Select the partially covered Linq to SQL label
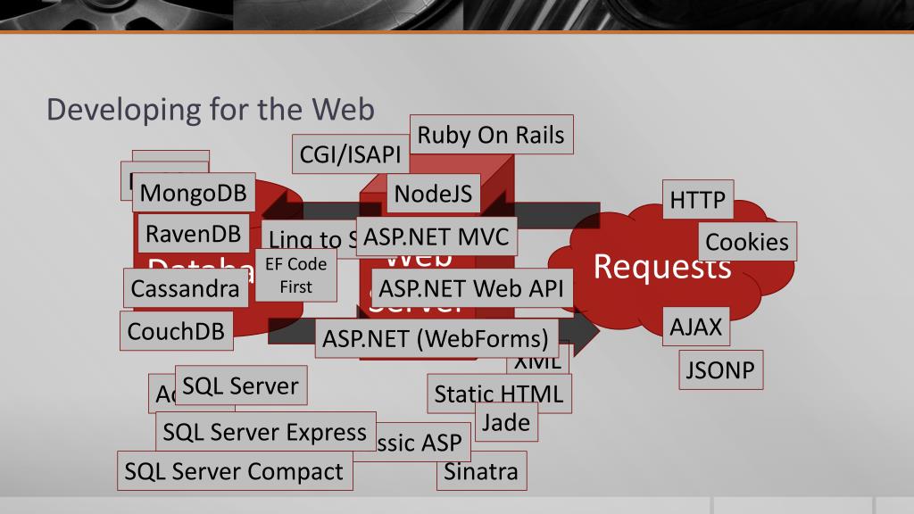The width and height of the screenshot is (914, 514). (x=309, y=239)
